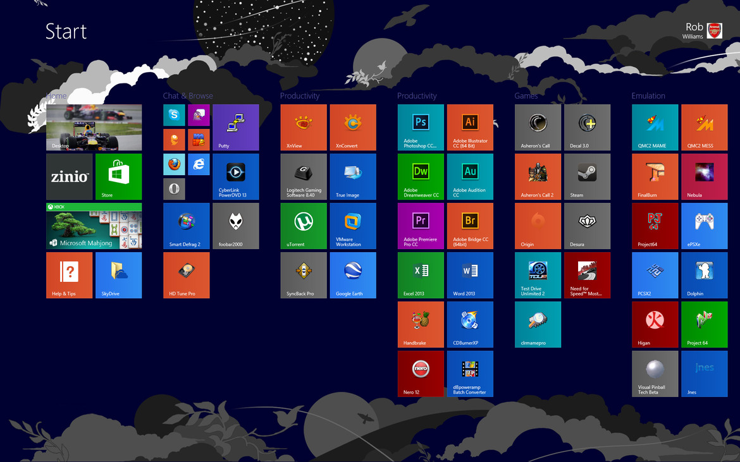The image size is (740, 462).
Task: Launch the QMC2 MAME tile
Action: pyautogui.click(x=655, y=127)
